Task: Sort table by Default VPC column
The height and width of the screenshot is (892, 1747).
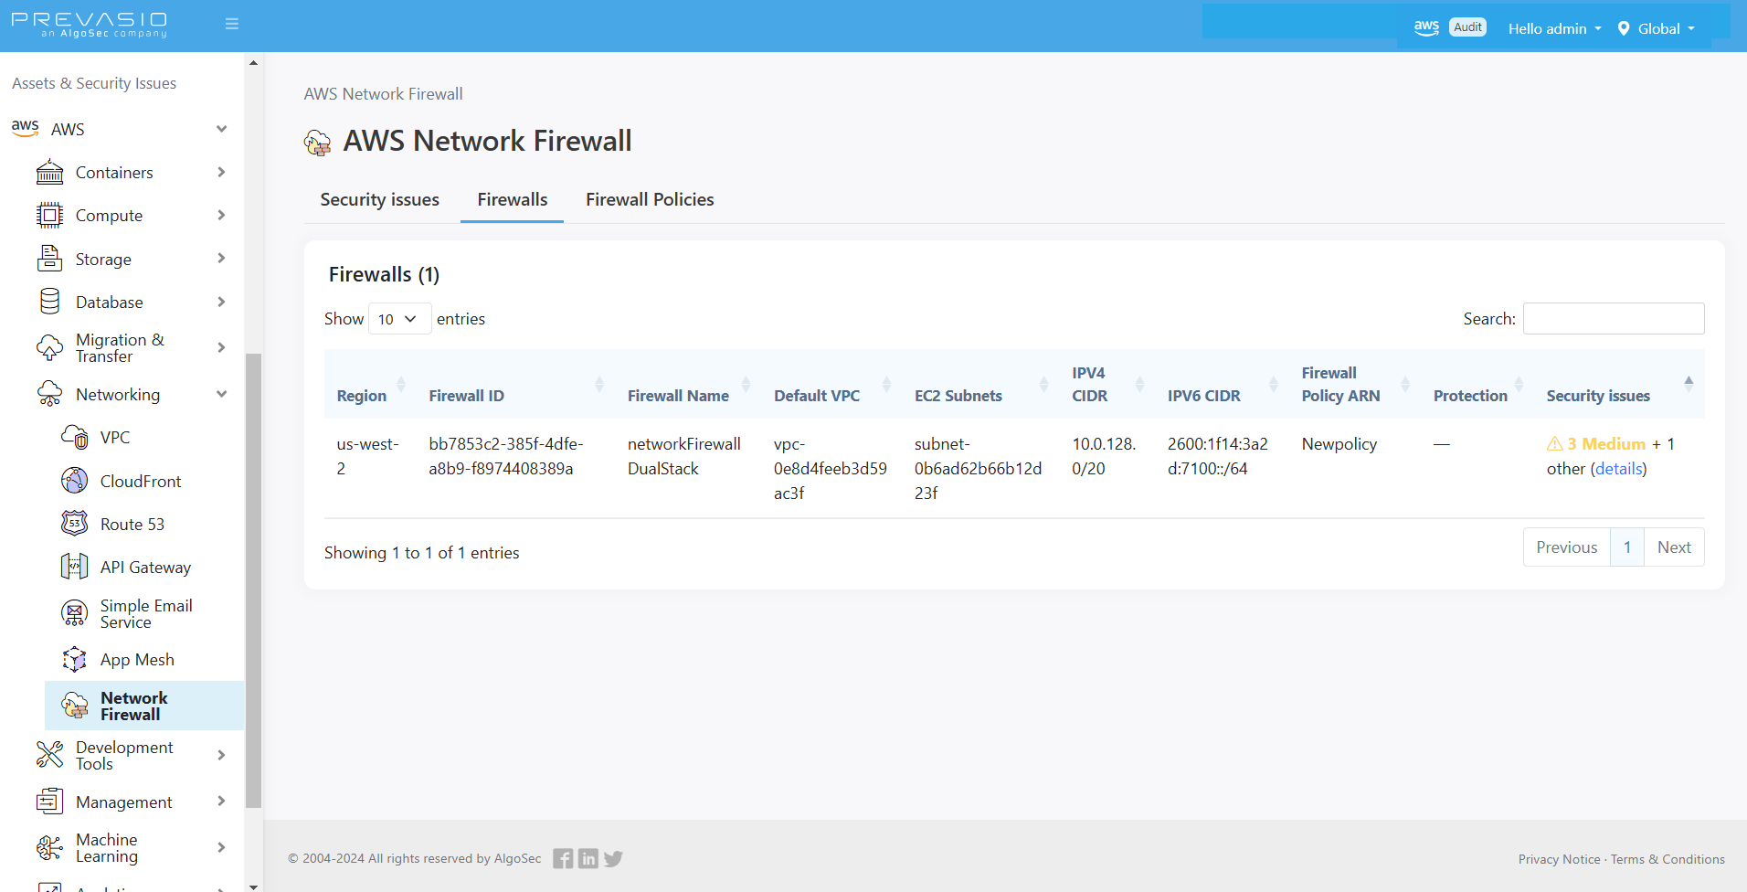Action: pyautogui.click(x=831, y=385)
